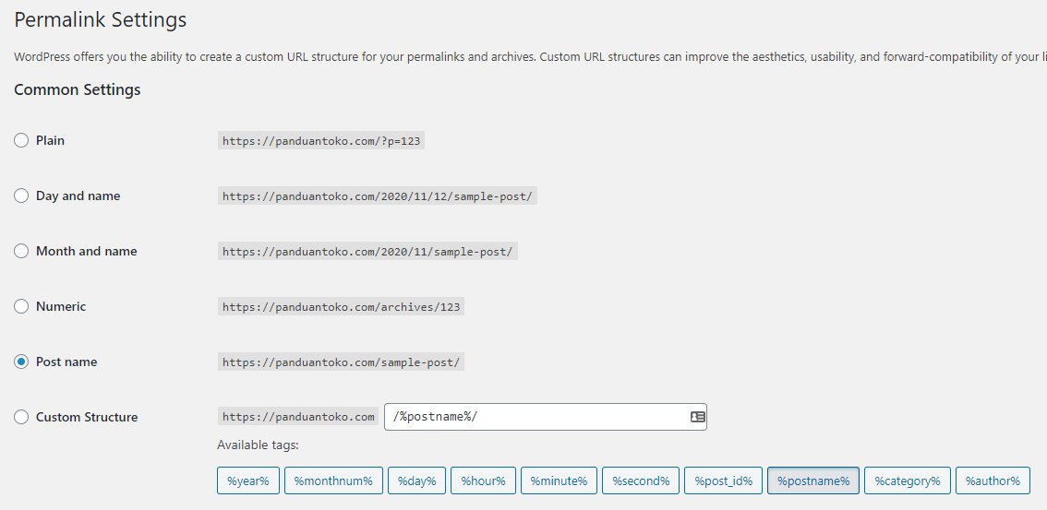Click the %post_id% tag button
1047x510 pixels.
click(723, 480)
